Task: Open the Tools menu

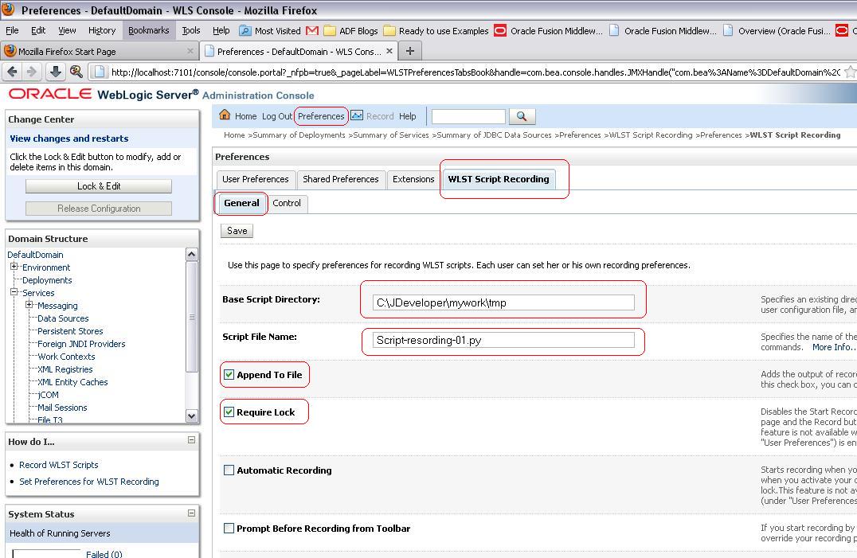Action: [x=191, y=30]
